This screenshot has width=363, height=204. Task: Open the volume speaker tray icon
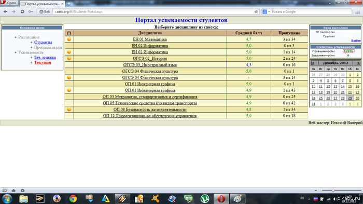pyautogui.click(x=334, y=199)
